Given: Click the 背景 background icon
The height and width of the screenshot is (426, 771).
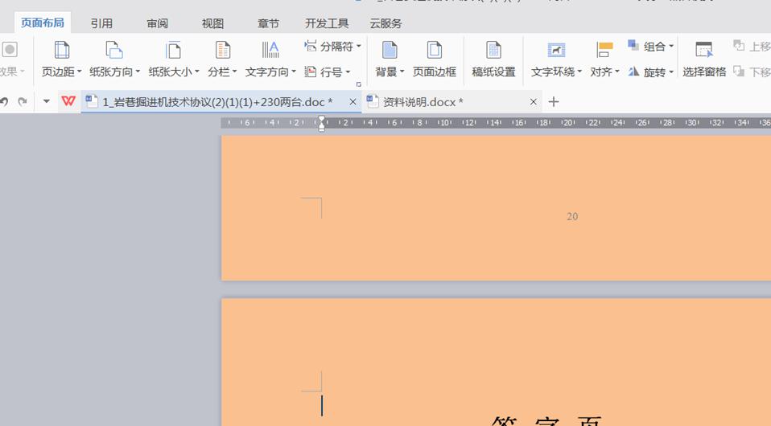Looking at the screenshot, I should pos(390,50).
